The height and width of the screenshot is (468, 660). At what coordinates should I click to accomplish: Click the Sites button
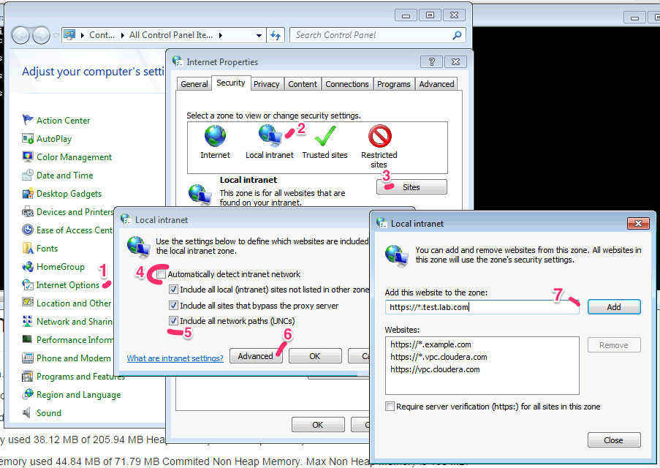pos(411,187)
